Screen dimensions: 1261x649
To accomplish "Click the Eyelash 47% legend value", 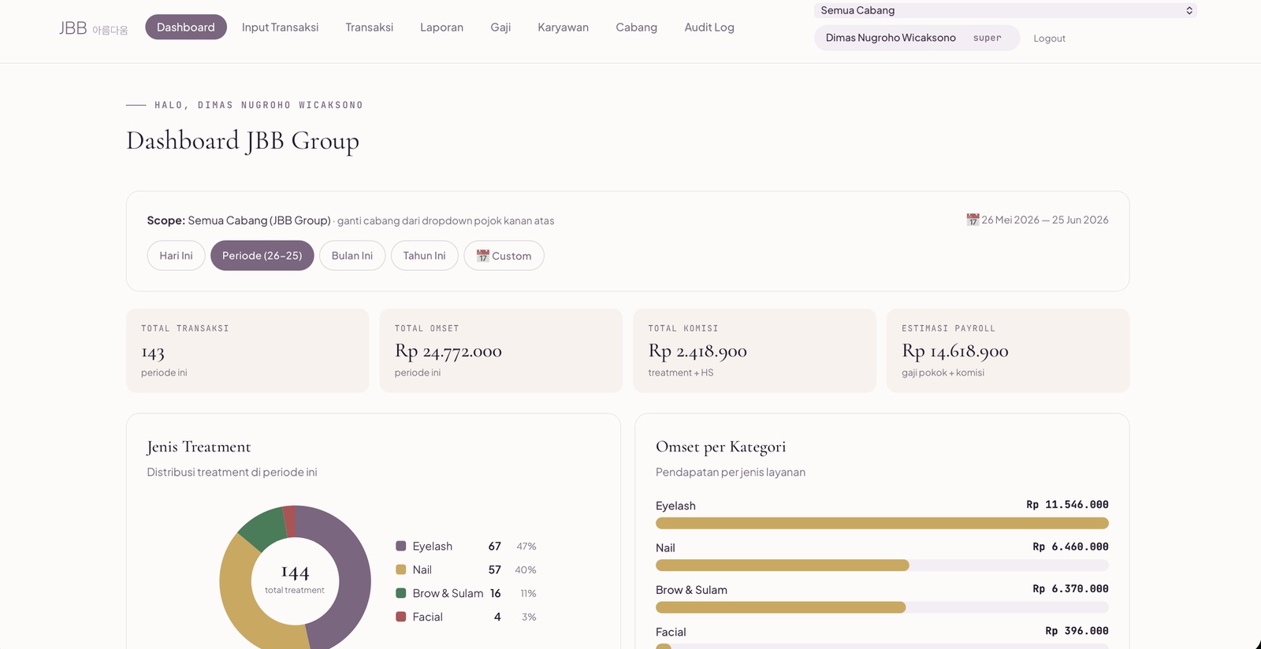I will click(526, 547).
